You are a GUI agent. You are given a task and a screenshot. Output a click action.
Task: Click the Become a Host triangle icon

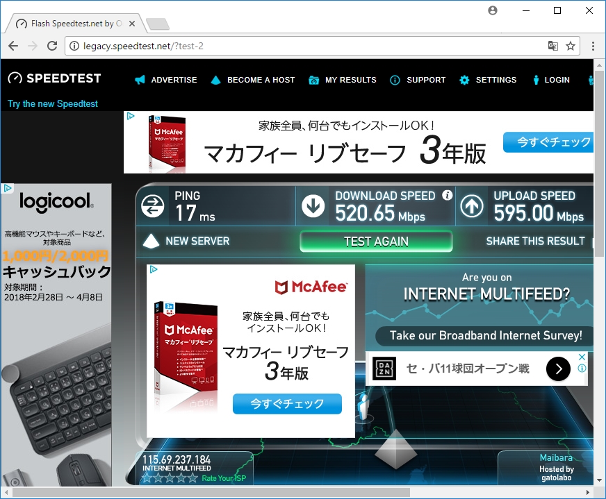(215, 80)
